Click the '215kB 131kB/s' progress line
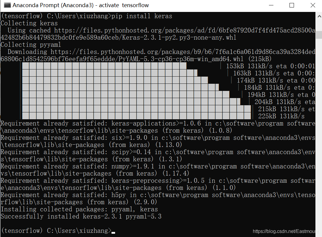This screenshot has width=322, height=237. coord(287,109)
